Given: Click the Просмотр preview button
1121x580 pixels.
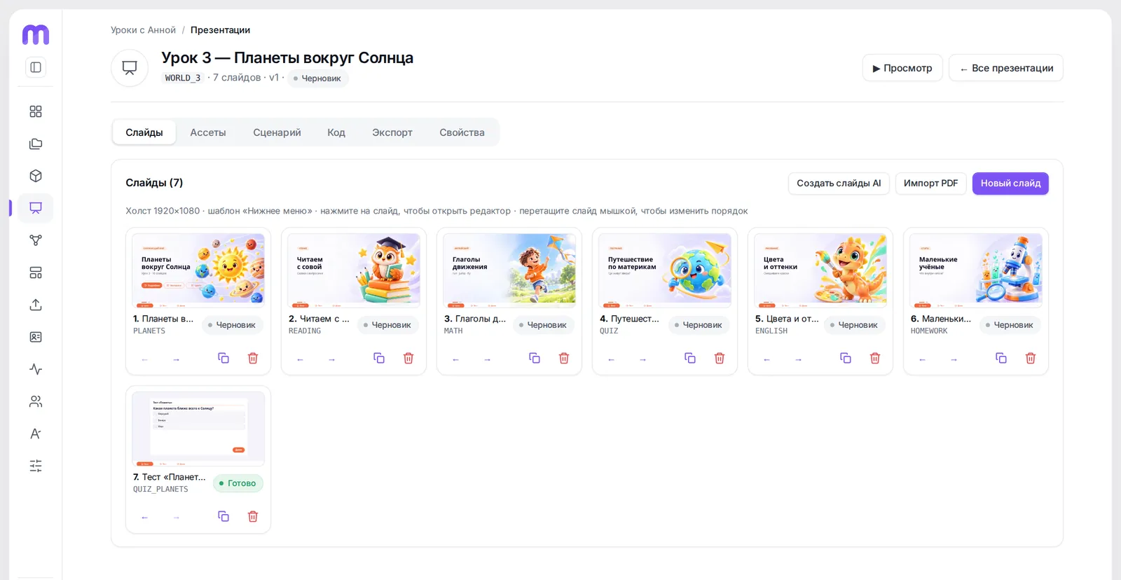Looking at the screenshot, I should point(902,68).
